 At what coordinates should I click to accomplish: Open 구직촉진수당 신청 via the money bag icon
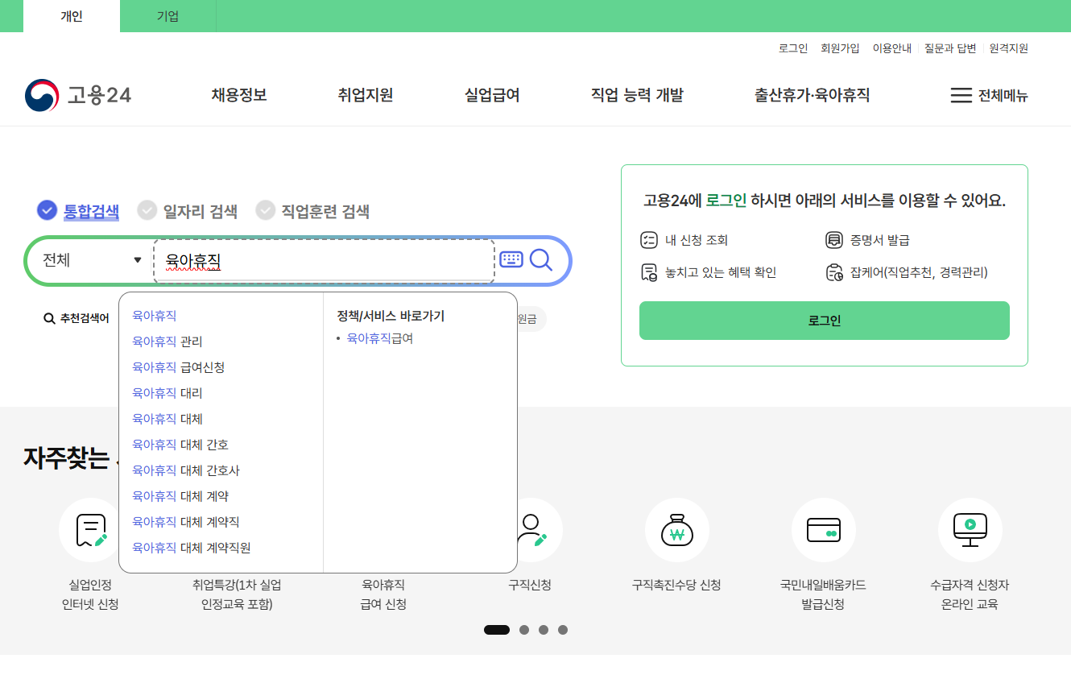click(x=676, y=529)
